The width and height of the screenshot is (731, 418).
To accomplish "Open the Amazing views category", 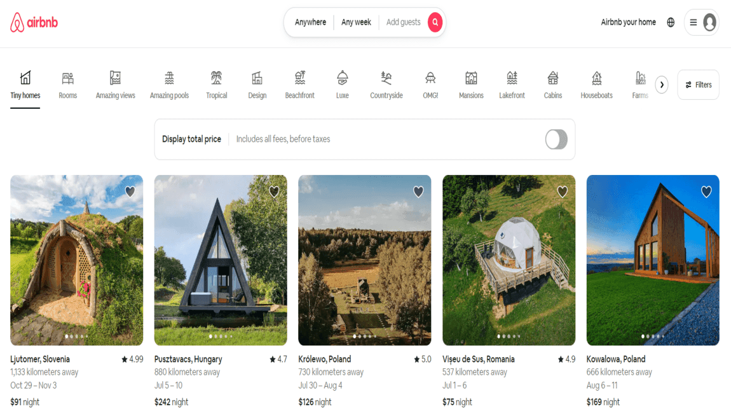I will [115, 80].
